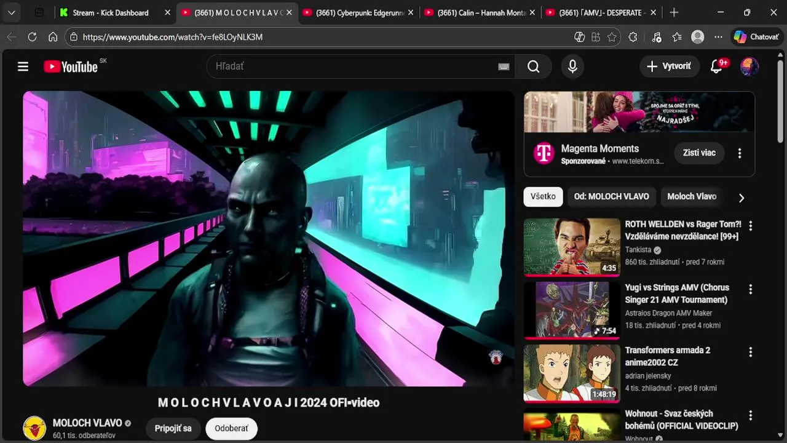The width and height of the screenshot is (787, 443).
Task: Open the Chatovať Copilot button
Action: click(x=756, y=37)
